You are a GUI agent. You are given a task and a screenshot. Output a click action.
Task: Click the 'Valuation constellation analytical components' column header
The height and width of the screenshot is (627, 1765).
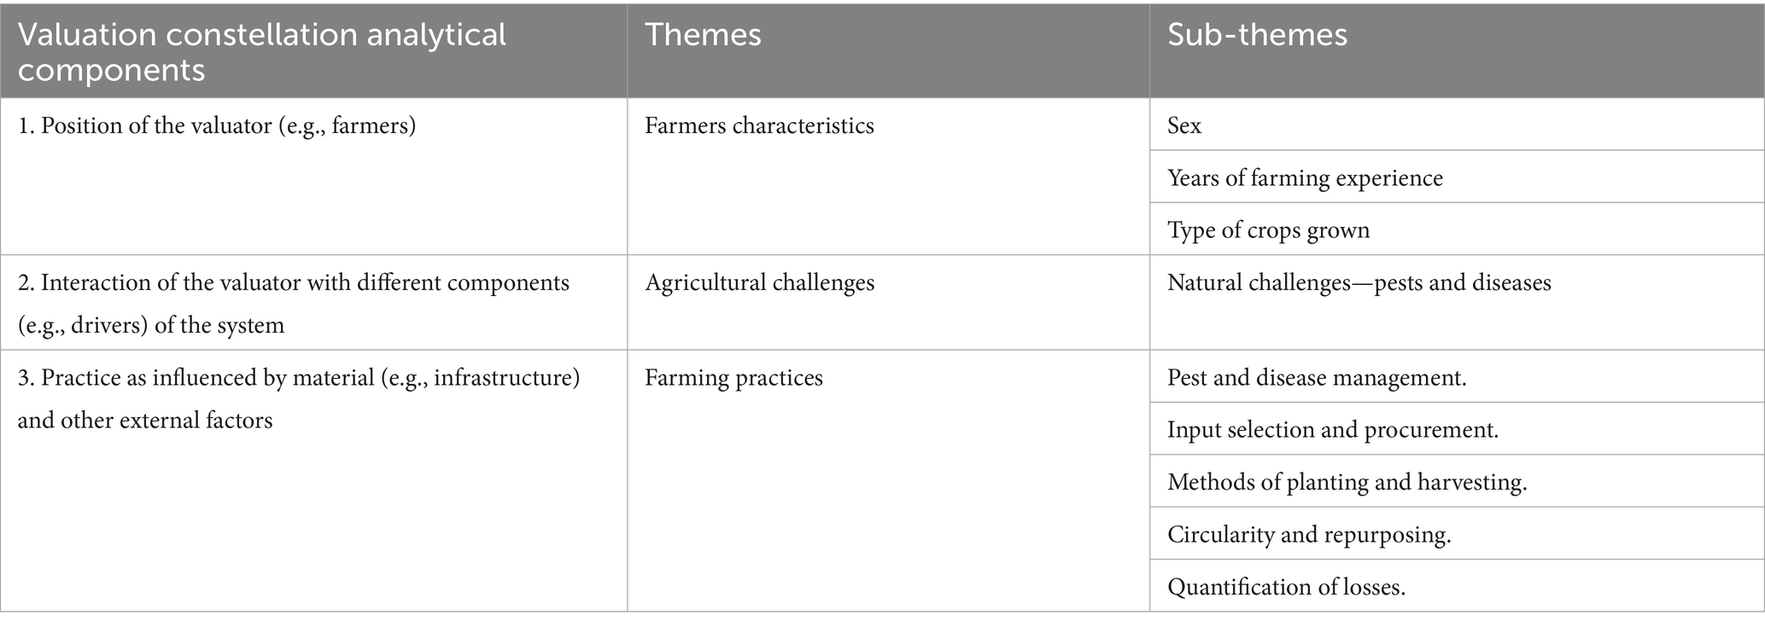coord(261,51)
